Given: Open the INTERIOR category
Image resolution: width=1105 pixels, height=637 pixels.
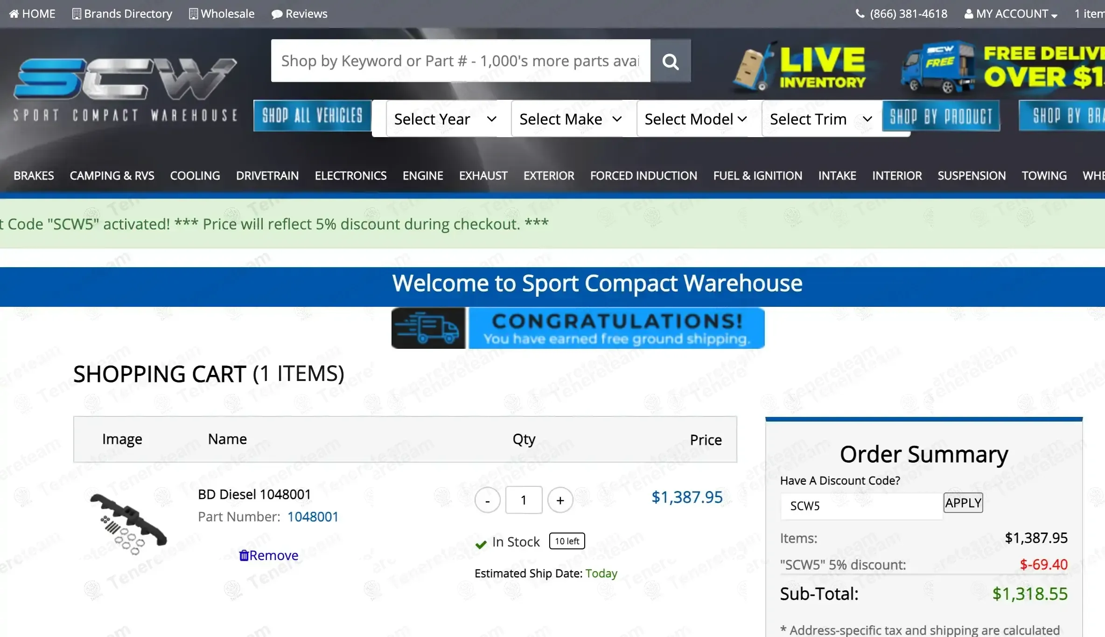Looking at the screenshot, I should click(897, 175).
